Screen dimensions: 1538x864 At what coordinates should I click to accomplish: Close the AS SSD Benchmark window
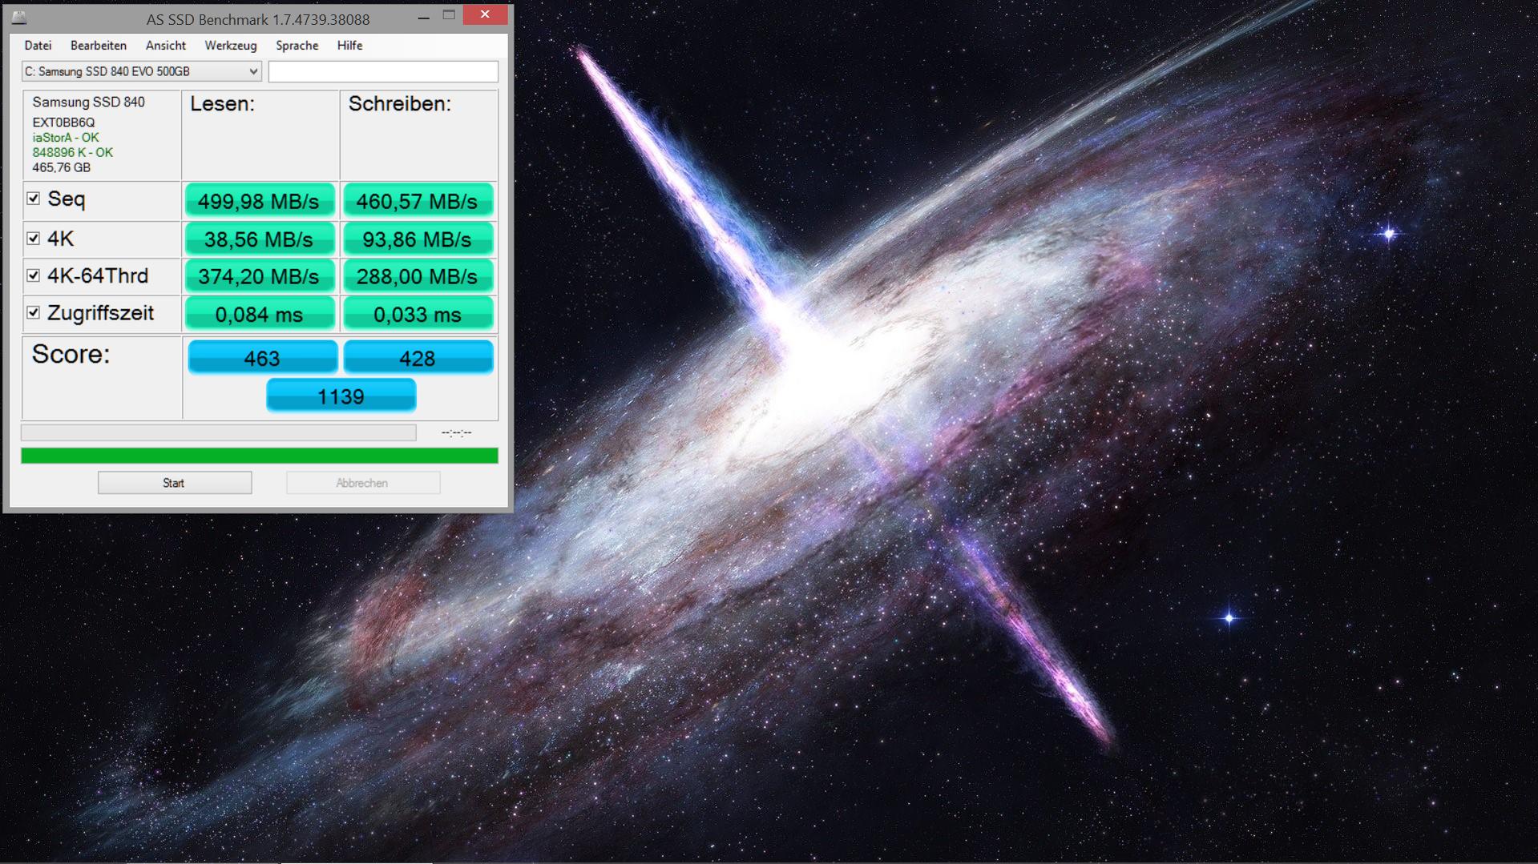click(485, 14)
